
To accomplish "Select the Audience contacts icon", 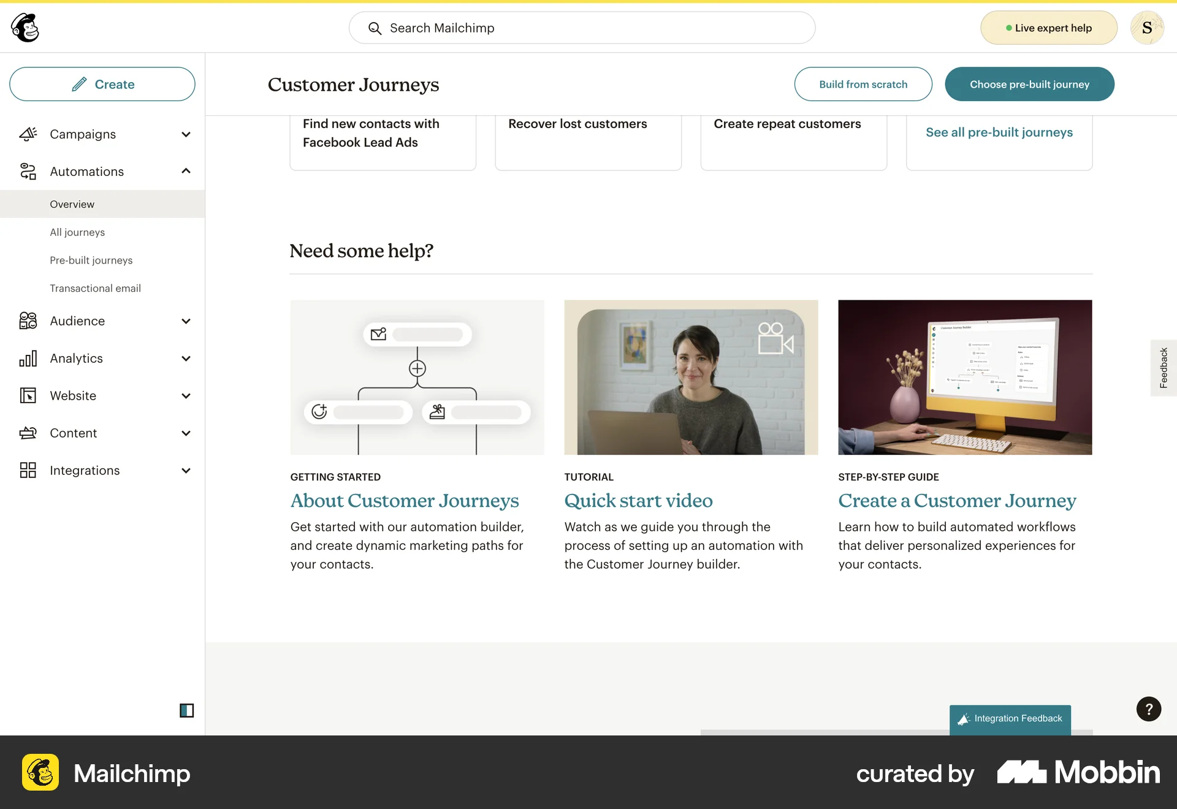I will coord(28,321).
